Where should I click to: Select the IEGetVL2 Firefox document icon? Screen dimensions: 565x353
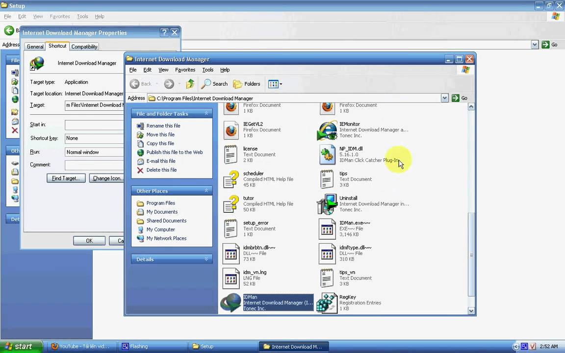[x=231, y=130]
